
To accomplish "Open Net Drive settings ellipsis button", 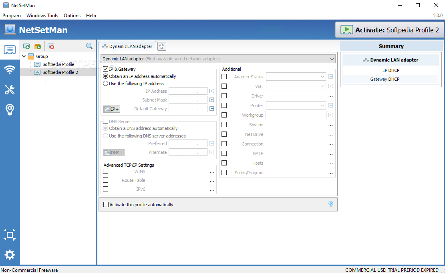I will 330,135.
